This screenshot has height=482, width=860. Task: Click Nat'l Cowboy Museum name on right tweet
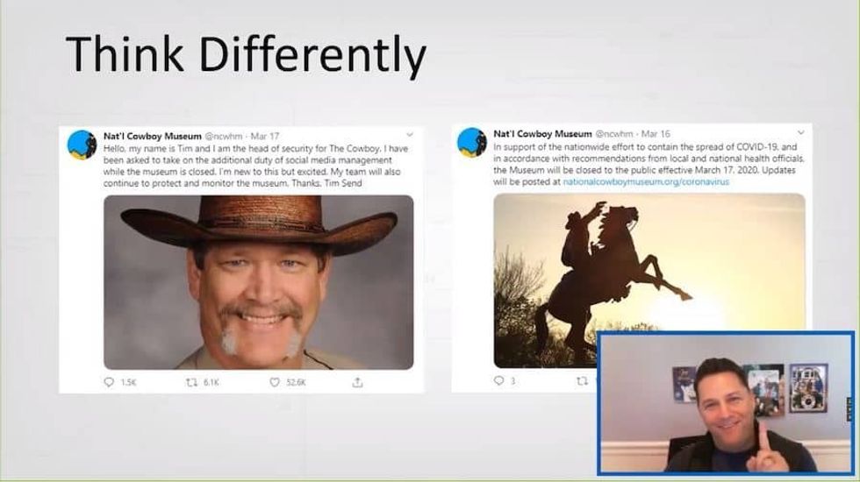[542, 134]
